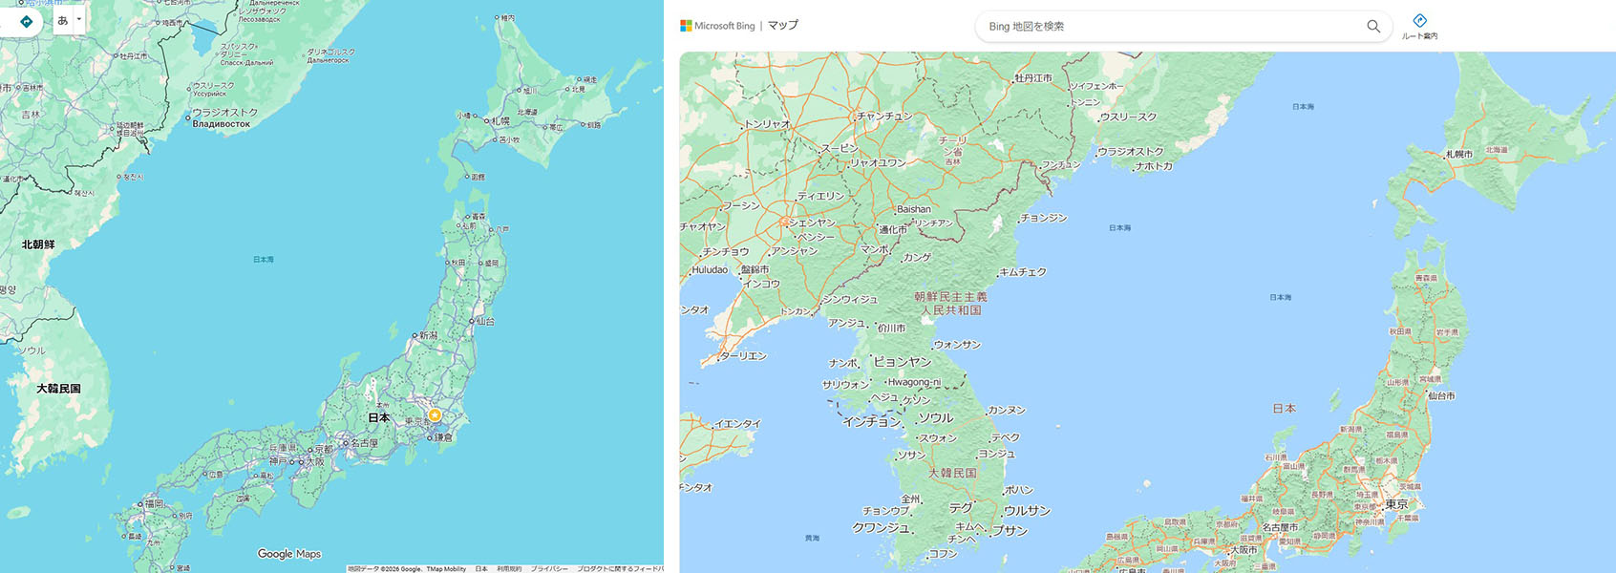The width and height of the screenshot is (1616, 573).
Task: Click the Microsoft Bing logo
Action: (x=717, y=26)
